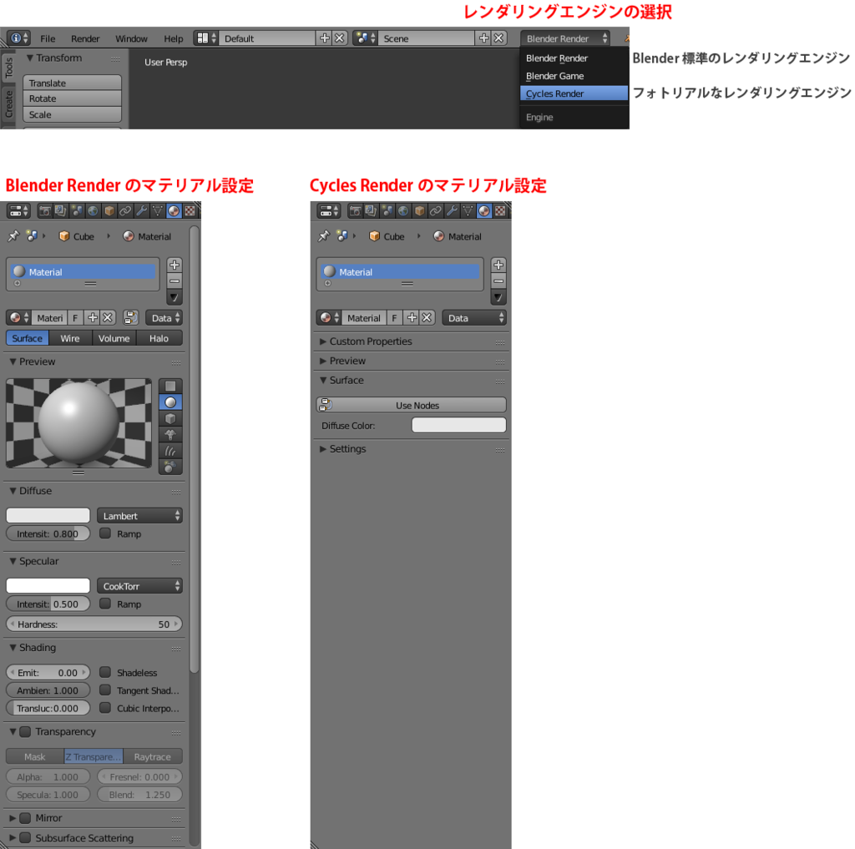Click the Scale button
855x849 pixels.
click(x=72, y=114)
